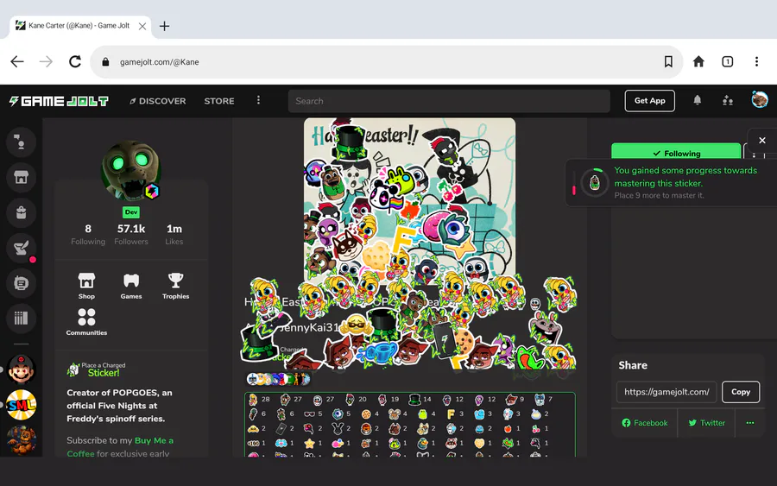Go back in browser
Viewport: 777px width, 486px height.
(17, 61)
